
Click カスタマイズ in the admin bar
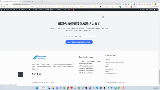coord(23,10)
